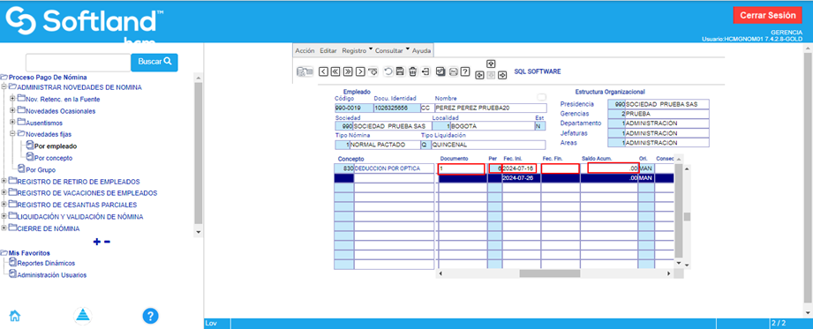Click the undo/refresh circular arrow icon
This screenshot has width=813, height=329.
pyautogui.click(x=388, y=71)
